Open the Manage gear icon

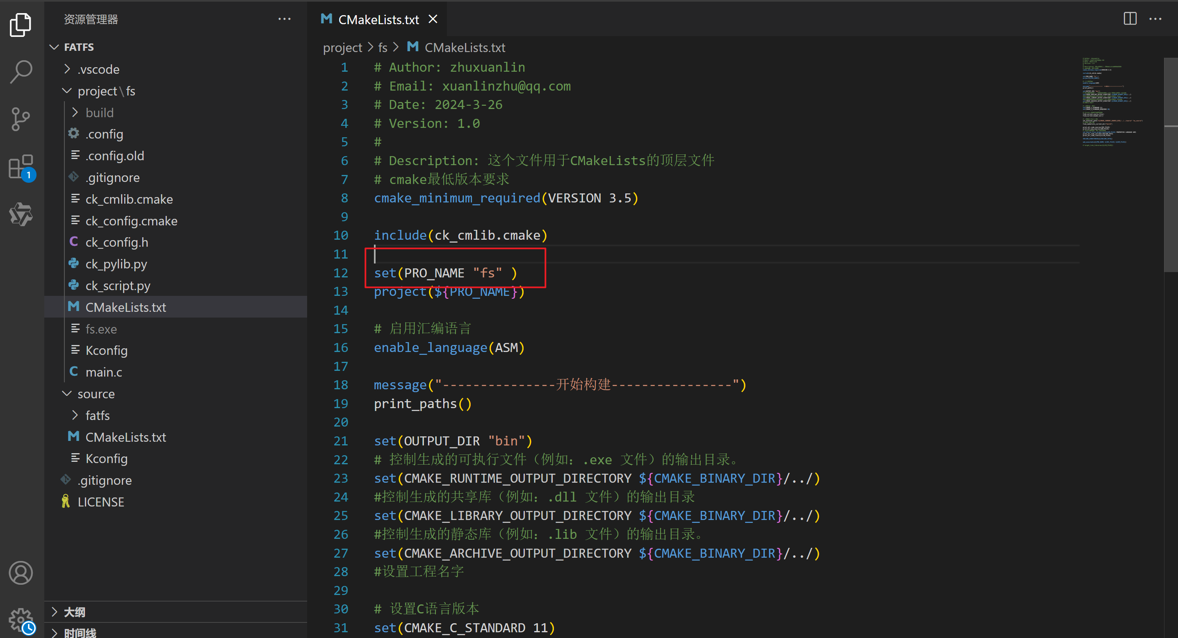click(x=21, y=620)
